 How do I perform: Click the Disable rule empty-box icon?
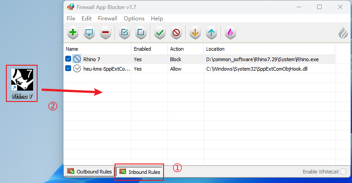coord(141,33)
